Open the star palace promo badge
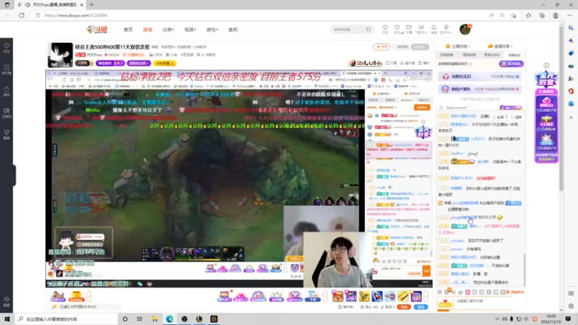 click(x=546, y=79)
